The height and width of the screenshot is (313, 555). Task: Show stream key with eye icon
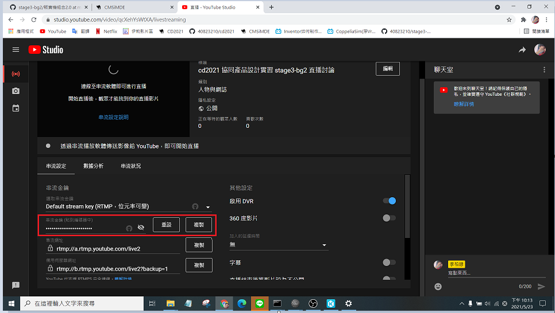pos(141,228)
